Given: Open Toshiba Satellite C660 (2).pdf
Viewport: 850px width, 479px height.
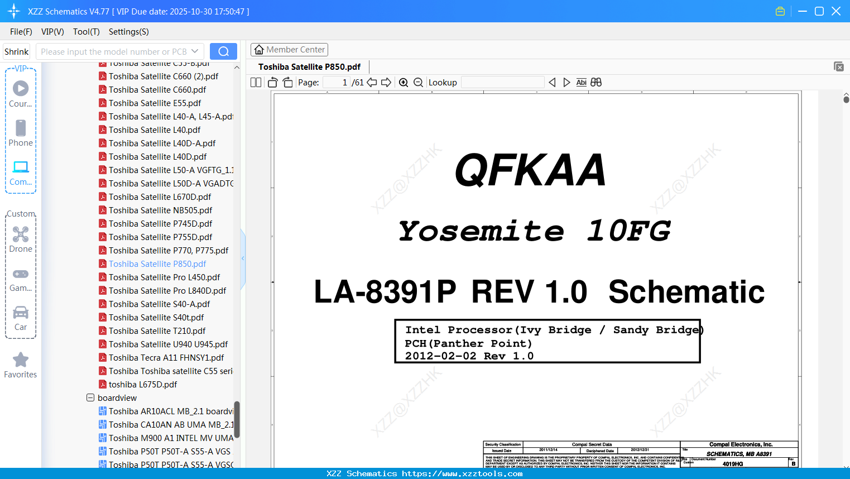Looking at the screenshot, I should pyautogui.click(x=164, y=76).
